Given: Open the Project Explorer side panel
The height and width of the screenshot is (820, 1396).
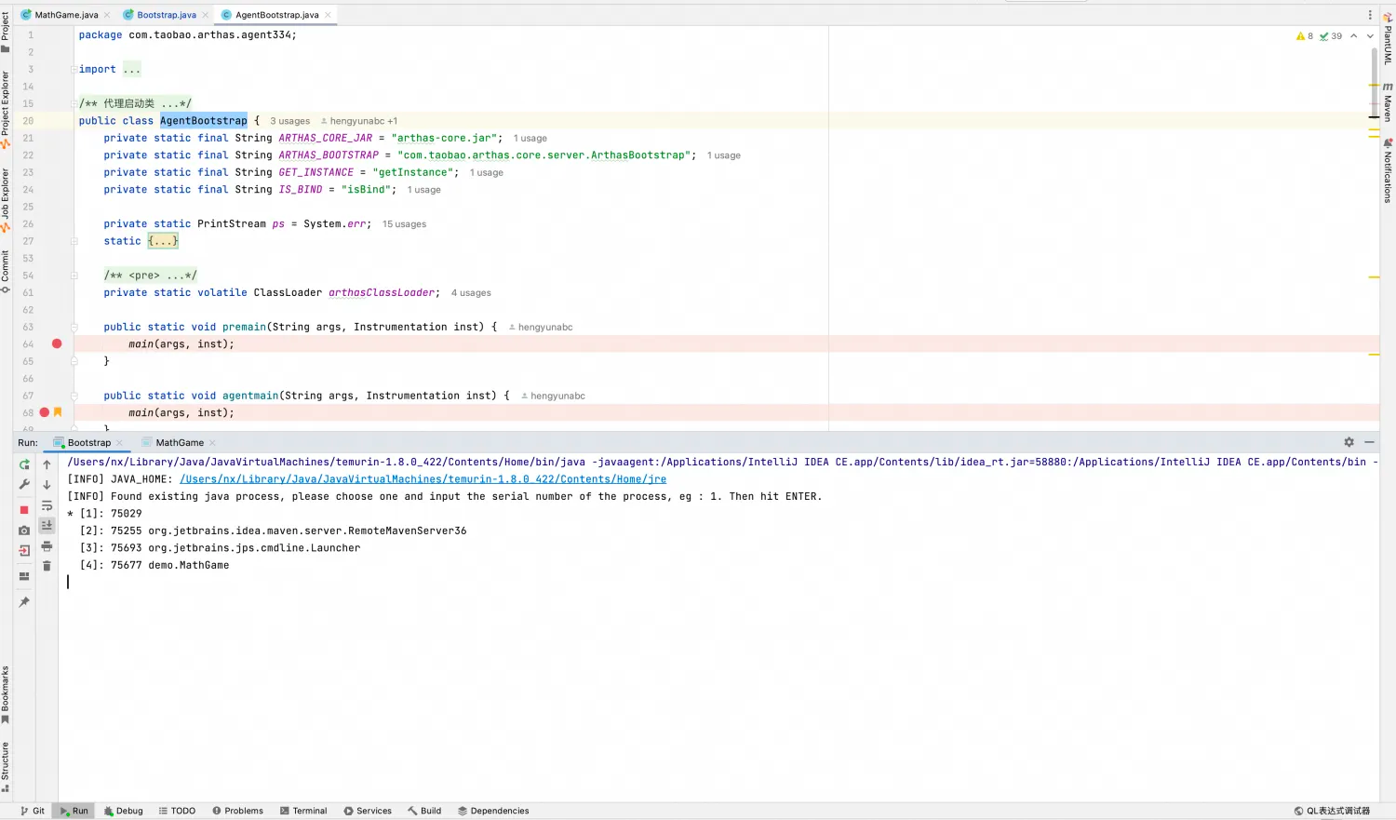Looking at the screenshot, I should point(6,110).
